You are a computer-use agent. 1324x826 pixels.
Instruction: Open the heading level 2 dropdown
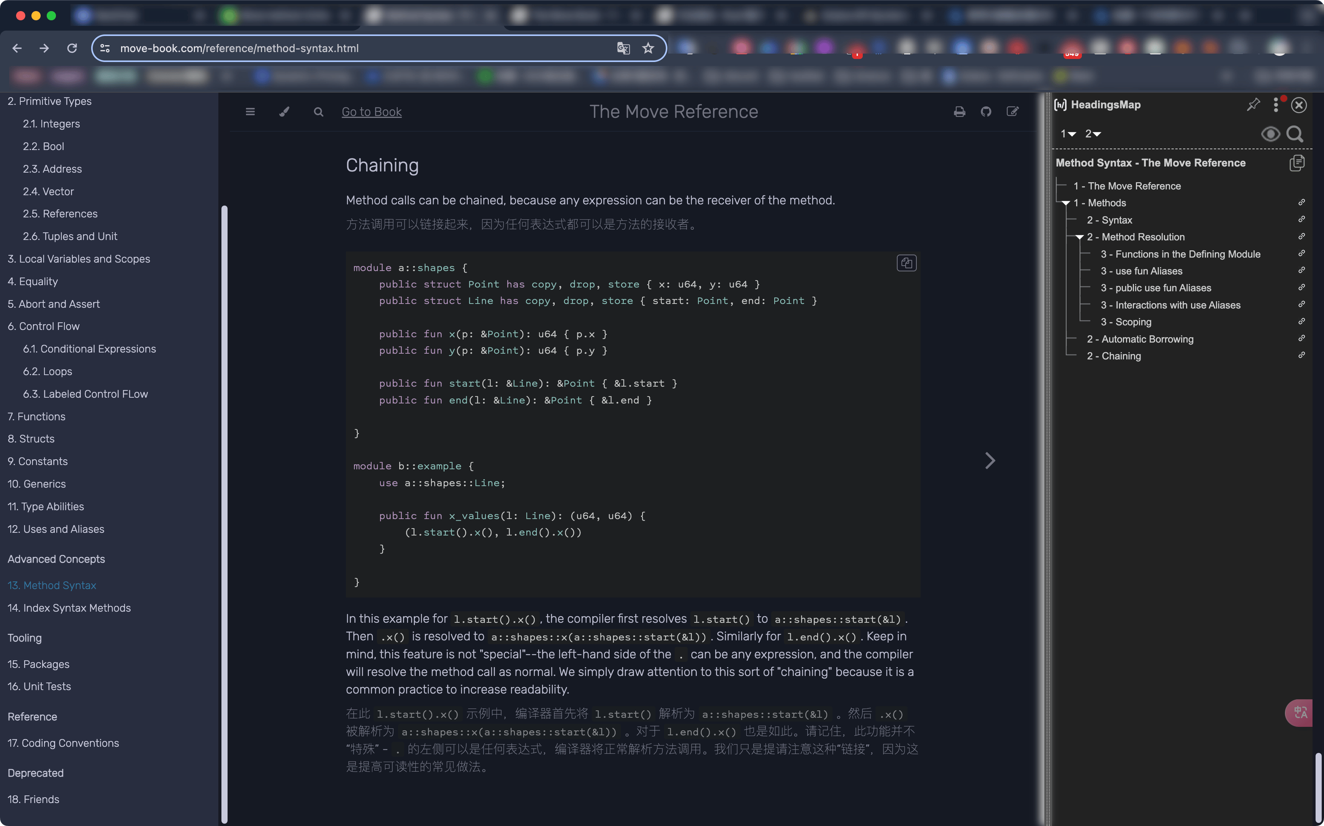click(x=1093, y=134)
